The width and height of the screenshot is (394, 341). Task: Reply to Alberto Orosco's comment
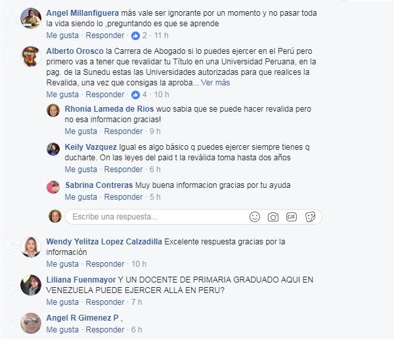click(x=105, y=95)
